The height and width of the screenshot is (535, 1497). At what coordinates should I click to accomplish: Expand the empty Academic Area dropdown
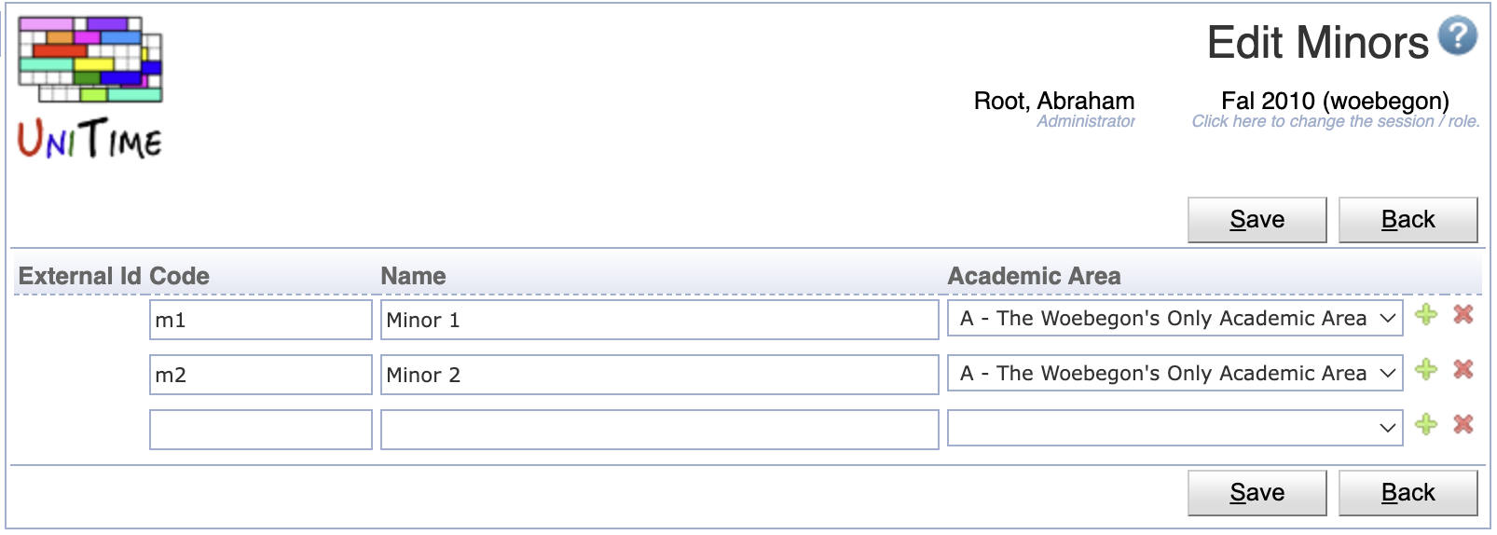coord(1175,428)
